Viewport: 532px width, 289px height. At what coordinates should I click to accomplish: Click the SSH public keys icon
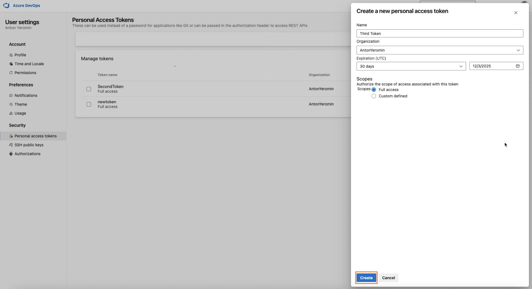pyautogui.click(x=11, y=145)
